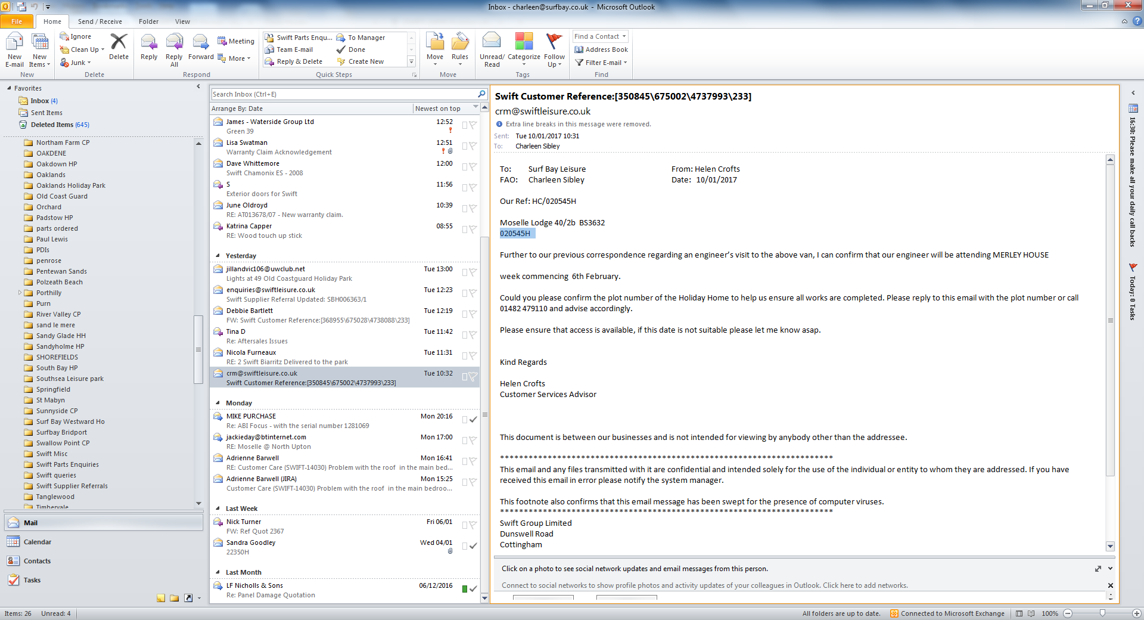Switch to the View tab
The image size is (1144, 620).
pyautogui.click(x=182, y=21)
